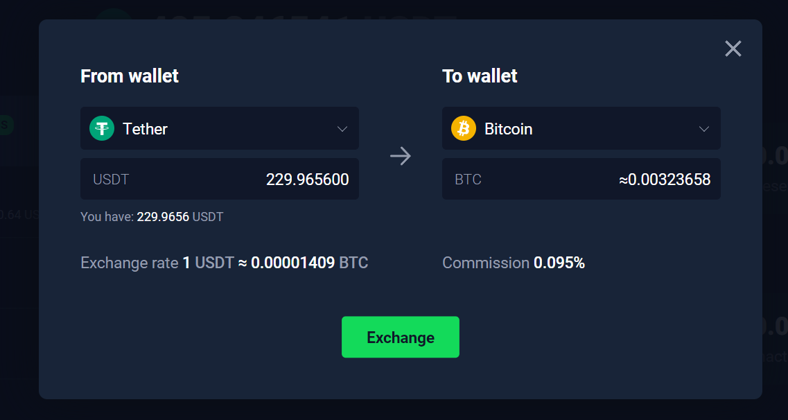788x420 pixels.
Task: Click the green Tether logo icon
Action: (x=102, y=128)
